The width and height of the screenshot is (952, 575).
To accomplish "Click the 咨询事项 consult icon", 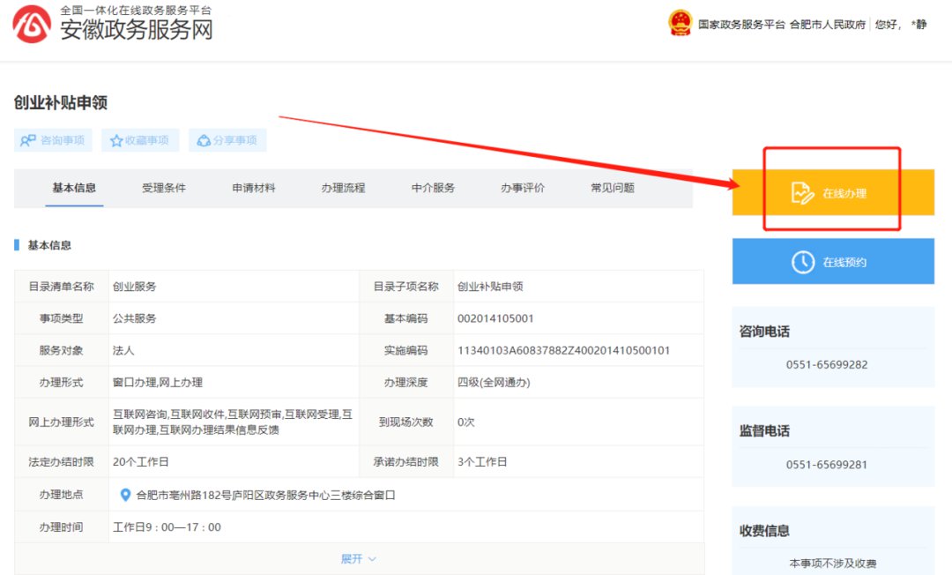I will point(28,140).
